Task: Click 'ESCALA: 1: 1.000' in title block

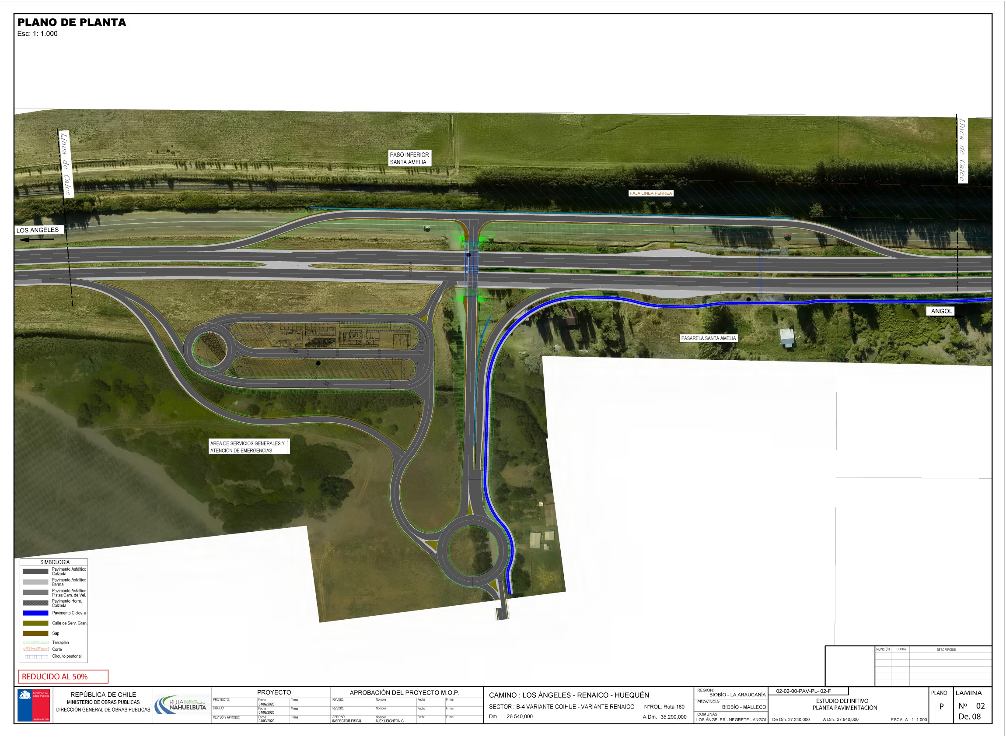Action: (x=909, y=720)
